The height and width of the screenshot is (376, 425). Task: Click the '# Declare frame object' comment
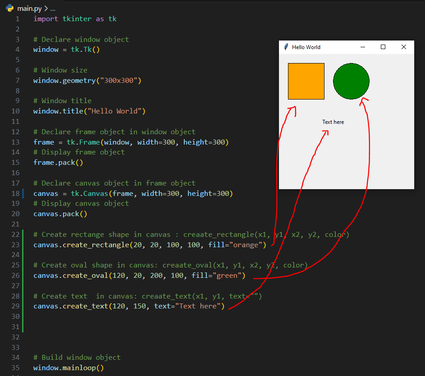tap(114, 132)
